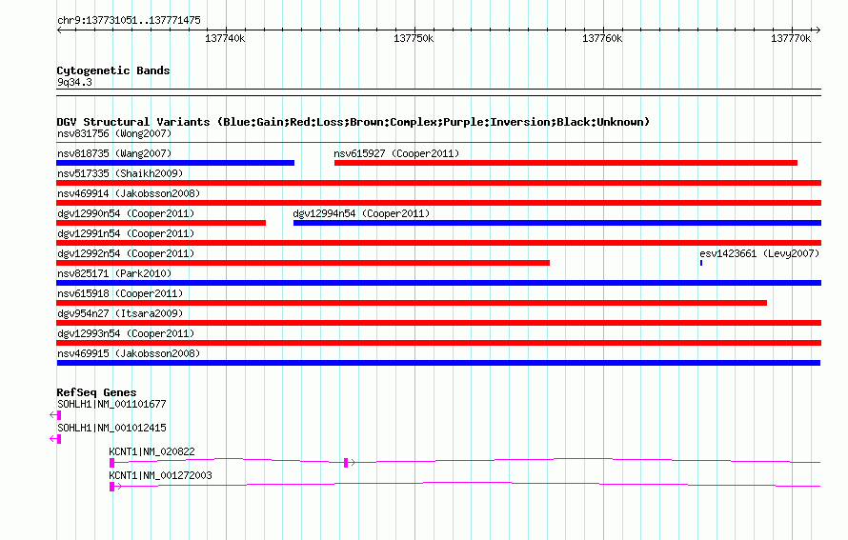Open the dgv12994n54 (Cooper2011) label
This screenshot has width=848, height=540.
coord(361,213)
